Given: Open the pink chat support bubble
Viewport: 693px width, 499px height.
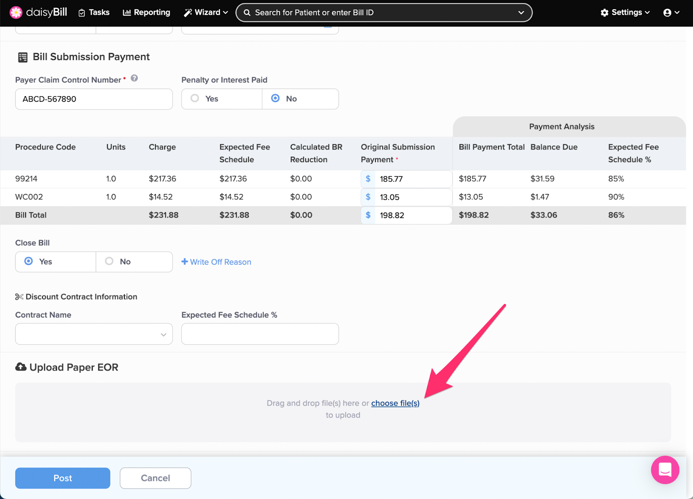Looking at the screenshot, I should [664, 470].
